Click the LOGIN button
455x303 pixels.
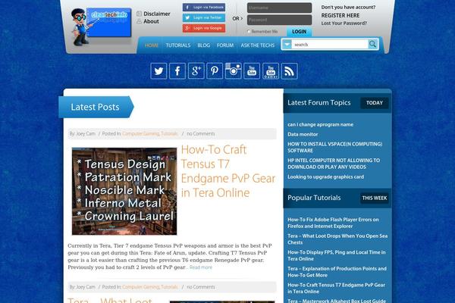[x=300, y=32]
